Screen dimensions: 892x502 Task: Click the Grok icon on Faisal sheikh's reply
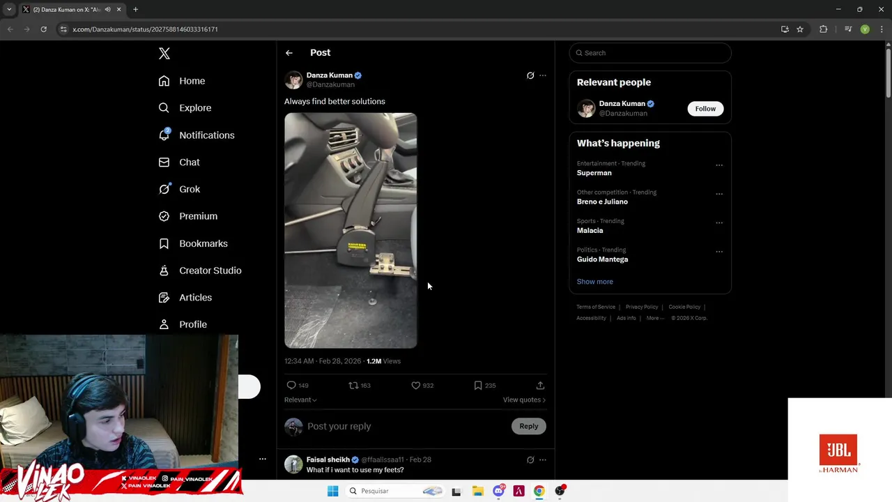click(x=530, y=460)
